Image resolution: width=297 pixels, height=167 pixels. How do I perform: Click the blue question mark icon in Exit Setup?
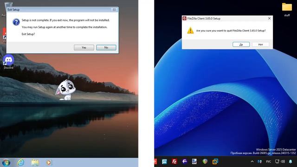(16, 22)
